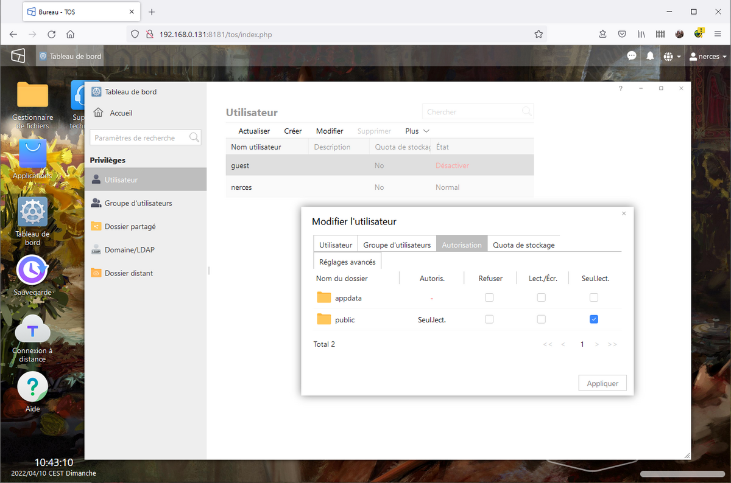Open Gestionnaire de fichiers desktop icon
Viewport: 731px width, 483px height.
tap(32, 94)
